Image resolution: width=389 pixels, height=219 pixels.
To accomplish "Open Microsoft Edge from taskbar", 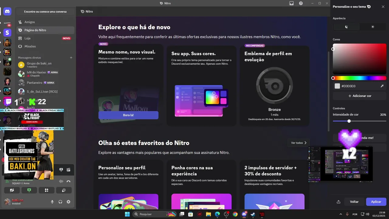I will pyautogui.click(x=217, y=214).
